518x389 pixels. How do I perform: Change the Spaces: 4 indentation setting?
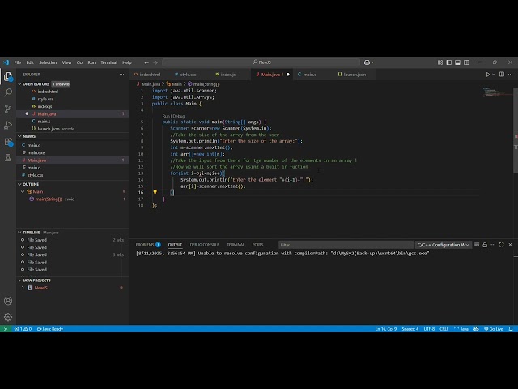click(x=410, y=329)
